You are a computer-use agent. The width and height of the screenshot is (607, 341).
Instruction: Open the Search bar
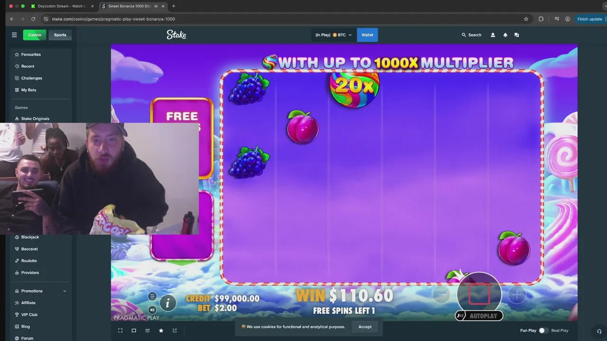(x=471, y=35)
